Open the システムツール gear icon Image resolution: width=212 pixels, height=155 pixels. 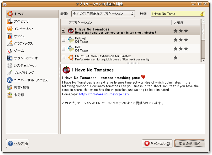point(10,65)
